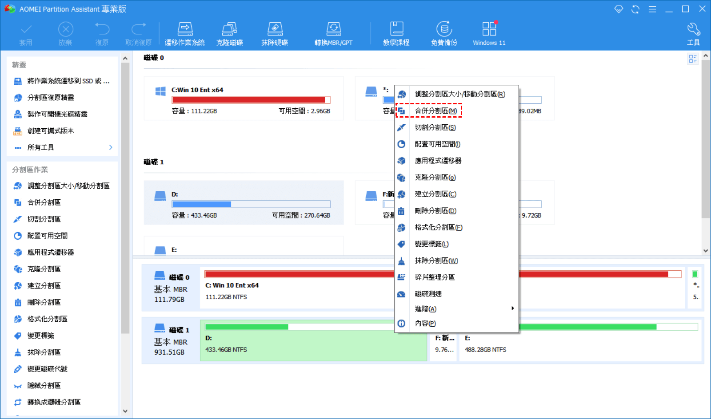Image resolution: width=711 pixels, height=419 pixels.
Task: Click sidebar 應用程式遷移器 operation
Action: click(44, 253)
